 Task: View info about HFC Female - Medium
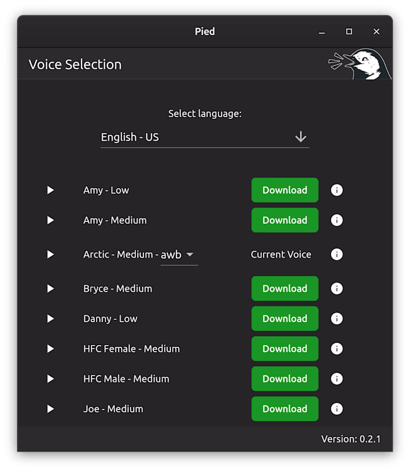point(337,349)
